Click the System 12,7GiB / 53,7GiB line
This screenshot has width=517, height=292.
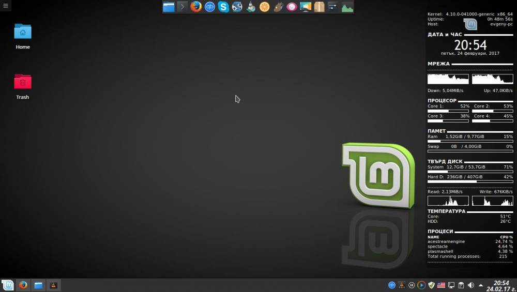pos(470,167)
